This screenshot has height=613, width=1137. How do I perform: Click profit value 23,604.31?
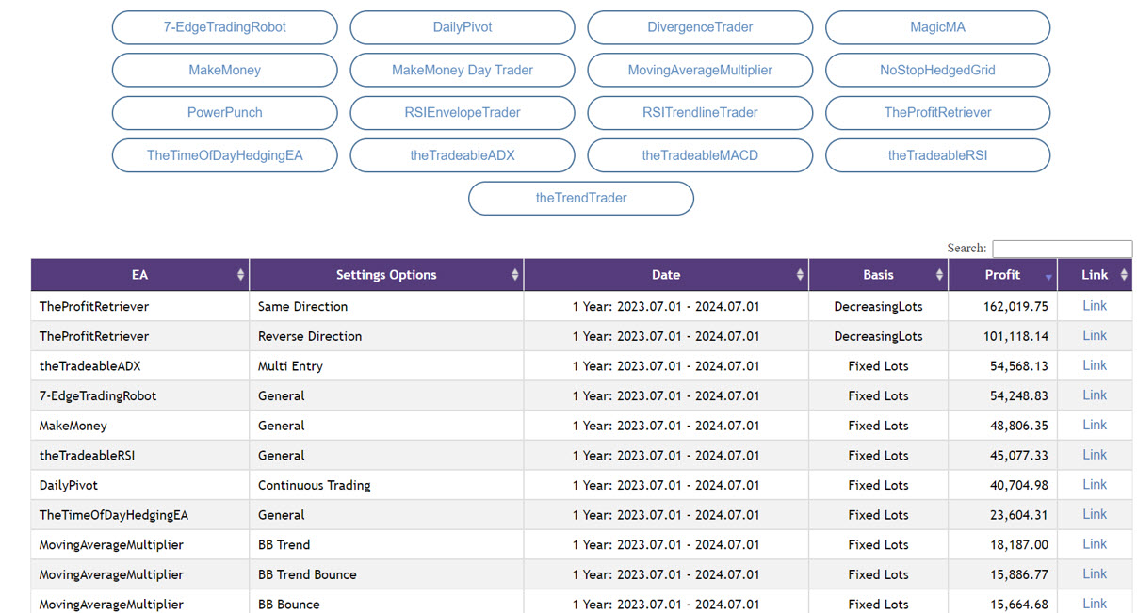1019,515
